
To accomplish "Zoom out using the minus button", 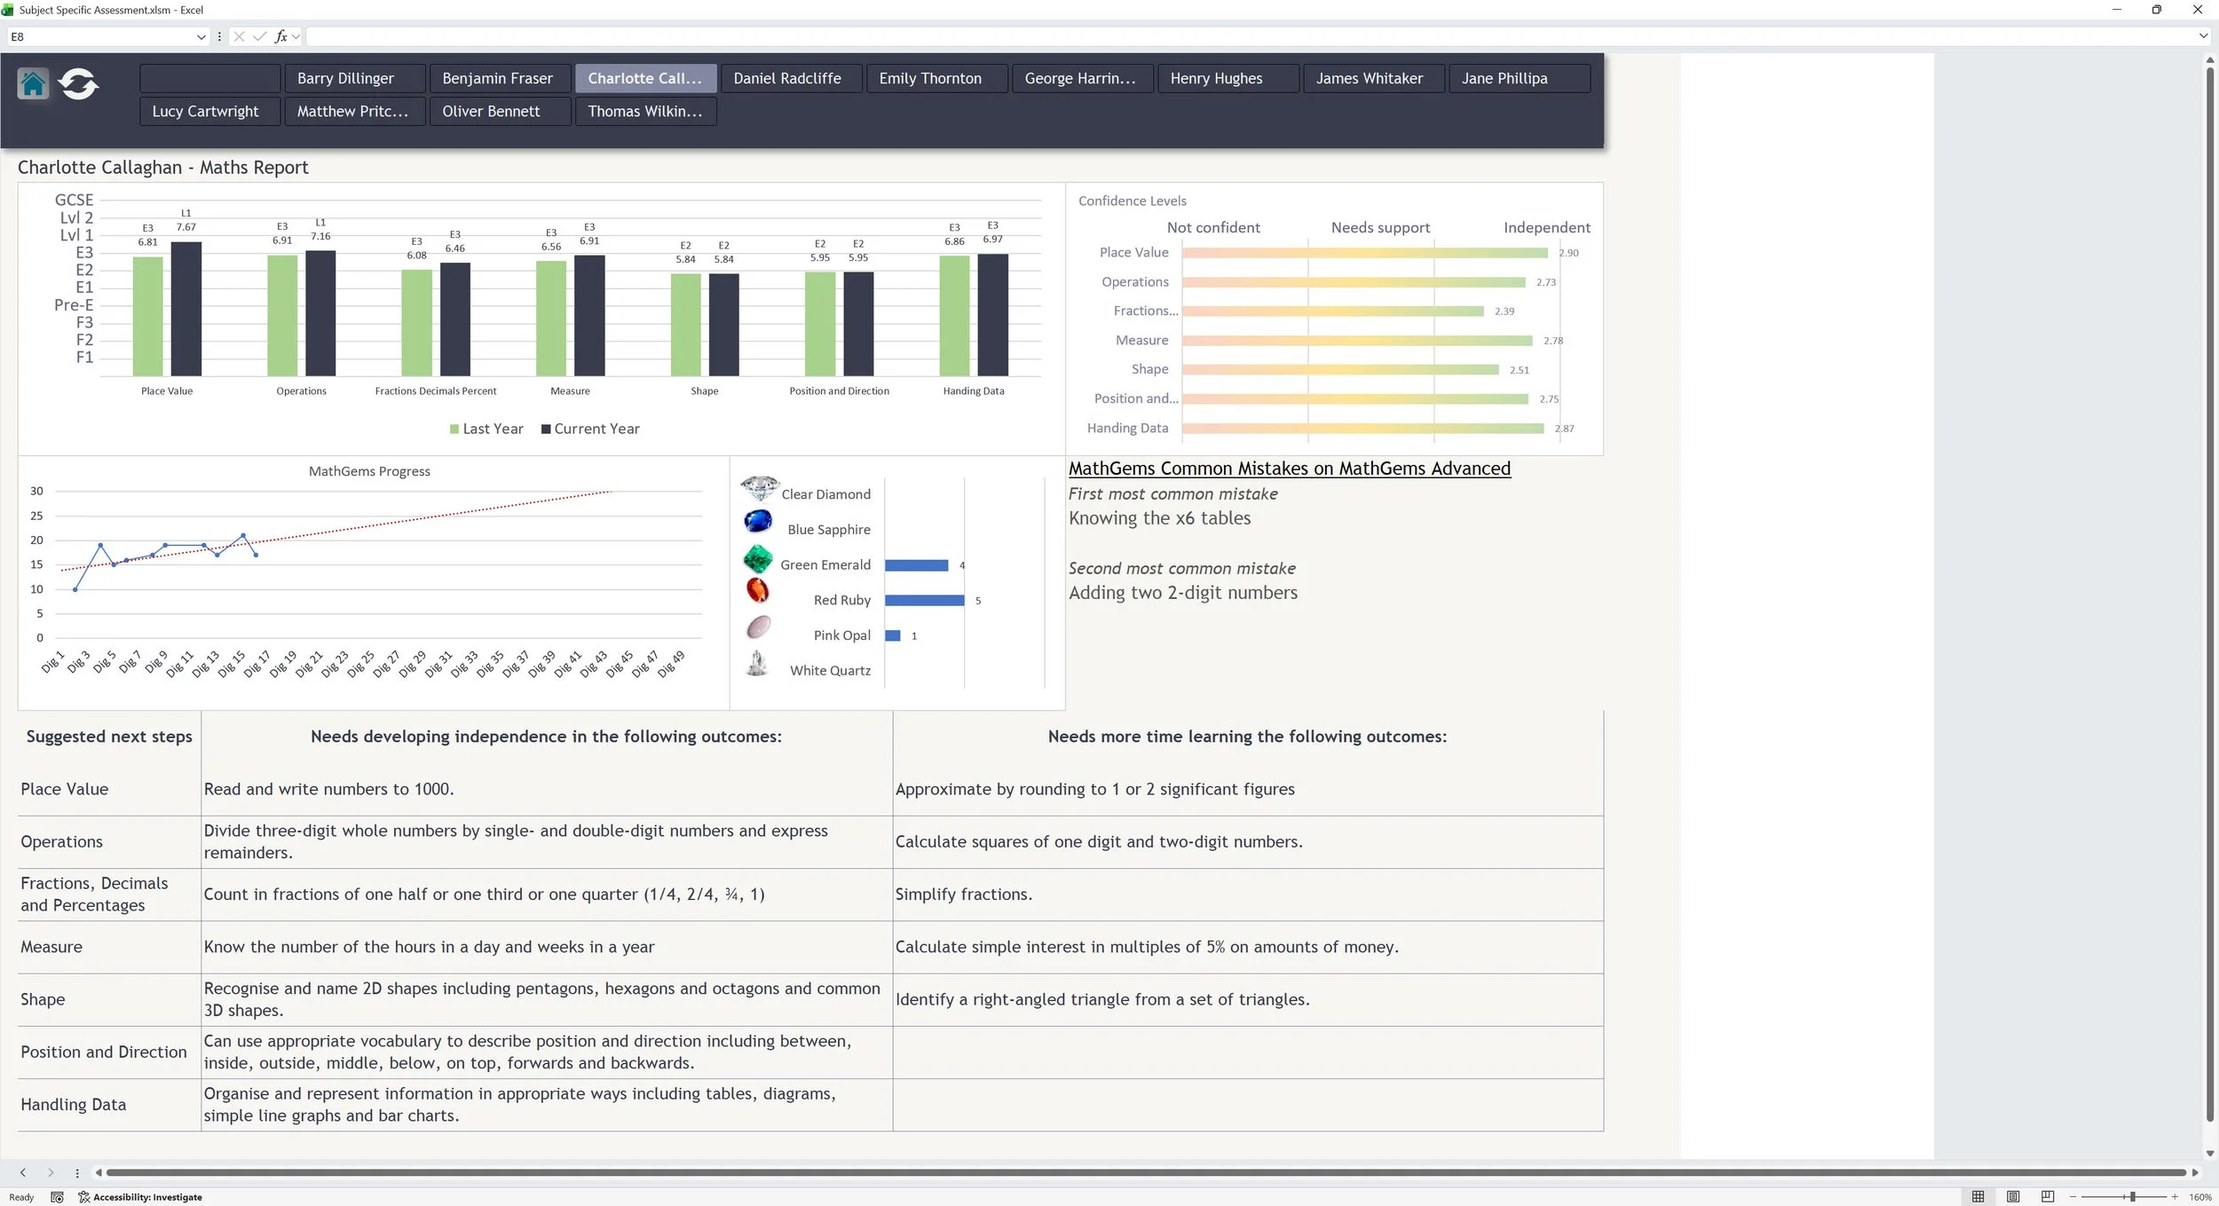I will pyautogui.click(x=2073, y=1197).
